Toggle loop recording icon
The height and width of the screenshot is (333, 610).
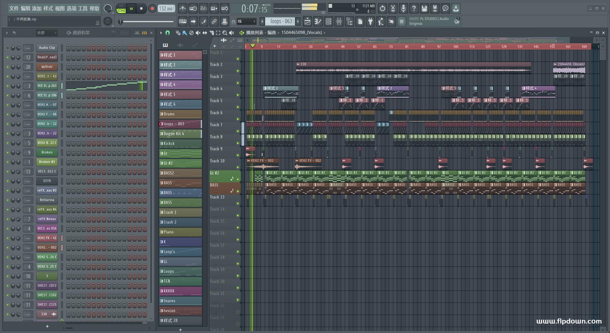click(225, 9)
